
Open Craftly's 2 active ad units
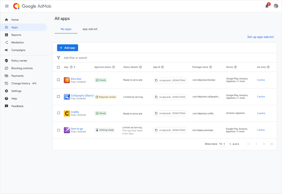coord(261,113)
